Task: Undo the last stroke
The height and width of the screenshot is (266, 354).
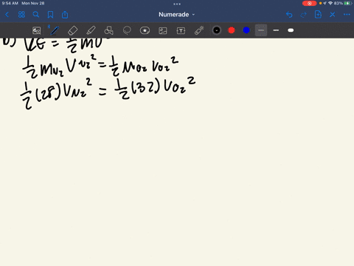Action: [289, 15]
